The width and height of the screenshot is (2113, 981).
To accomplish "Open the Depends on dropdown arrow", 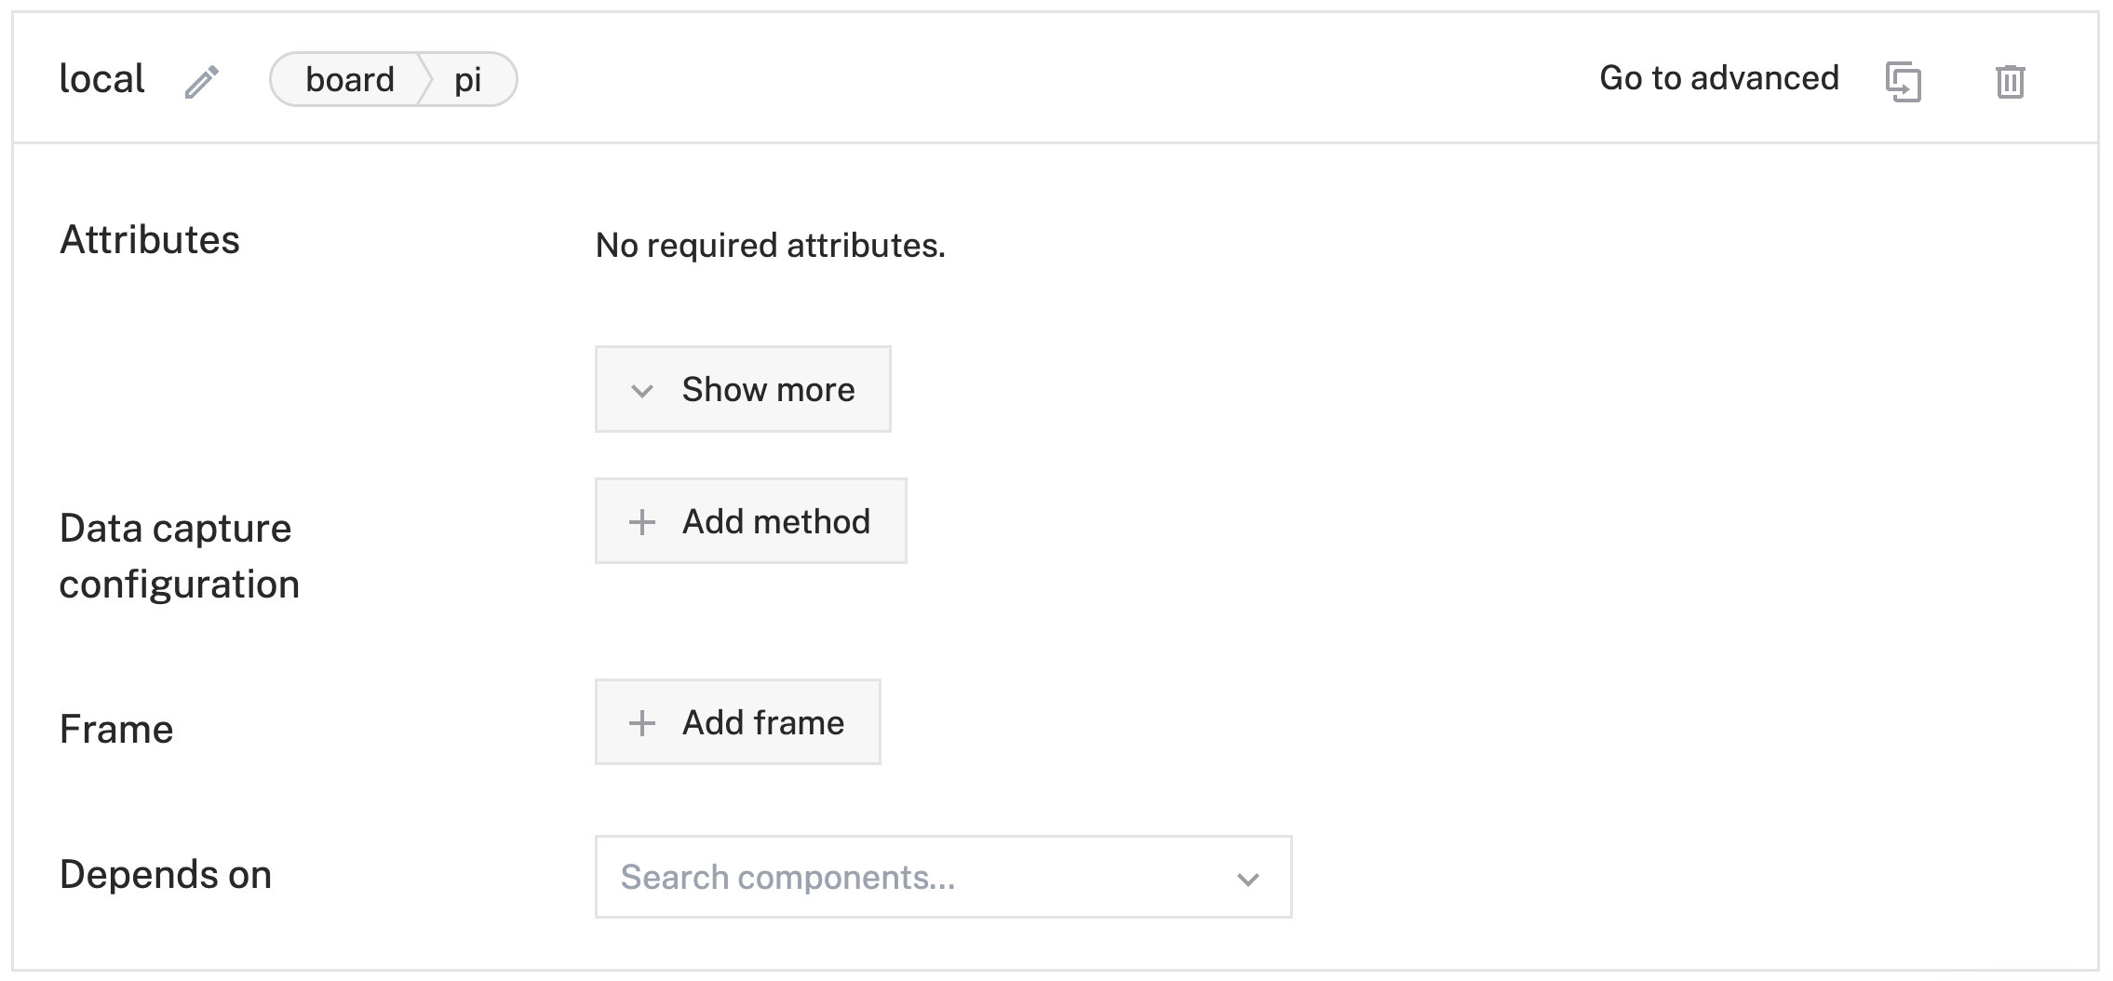I will click(x=1247, y=879).
